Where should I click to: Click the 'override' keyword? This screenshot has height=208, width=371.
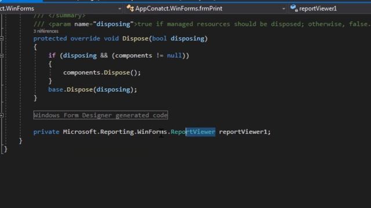85,39
